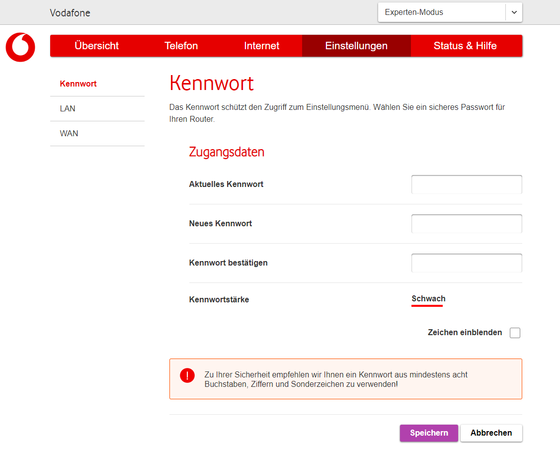Click the Kennwortstärke label
The width and height of the screenshot is (560, 455).
(x=219, y=299)
